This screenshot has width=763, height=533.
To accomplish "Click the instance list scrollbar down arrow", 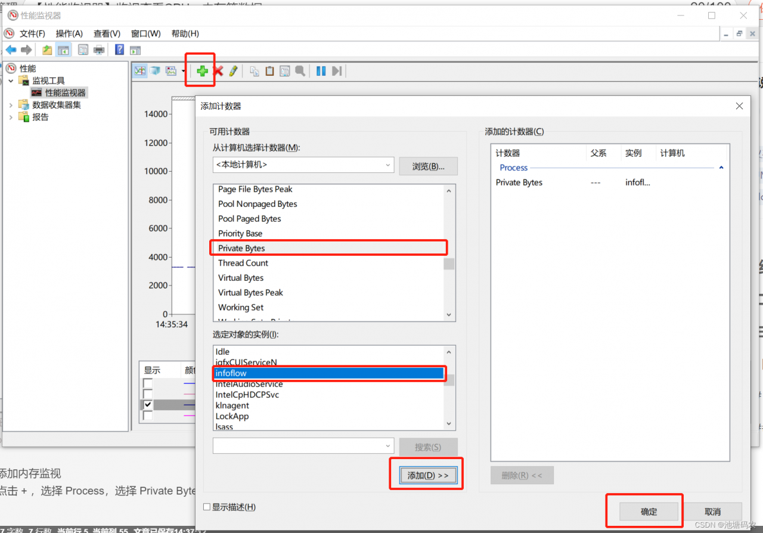I will pos(449,424).
